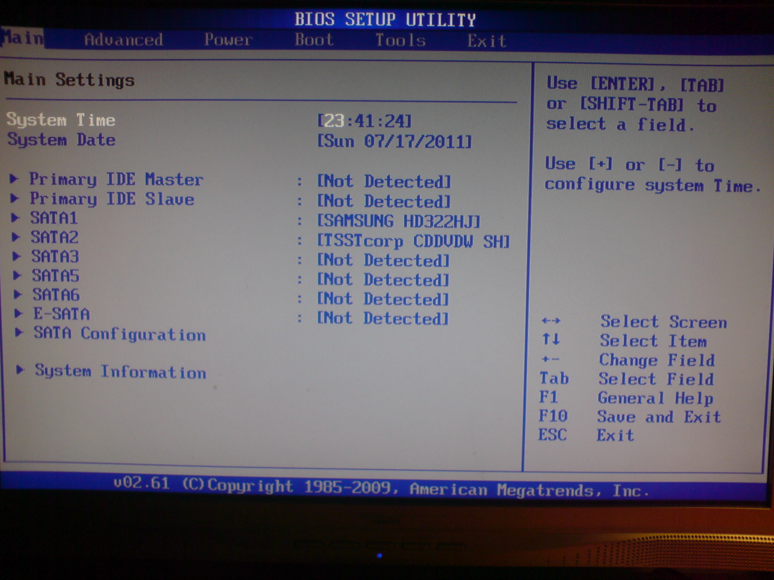The width and height of the screenshot is (774, 580).
Task: Click Not Detected value for Primary IDE Slave
Action: coord(383,201)
